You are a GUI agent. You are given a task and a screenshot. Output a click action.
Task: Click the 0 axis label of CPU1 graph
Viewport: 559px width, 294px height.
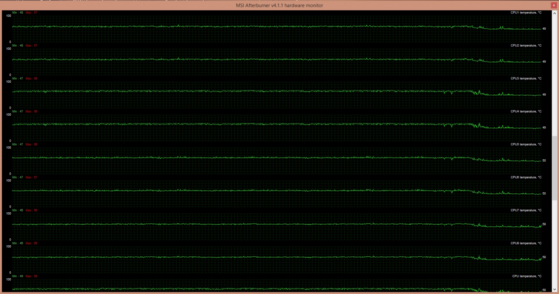click(x=10, y=42)
